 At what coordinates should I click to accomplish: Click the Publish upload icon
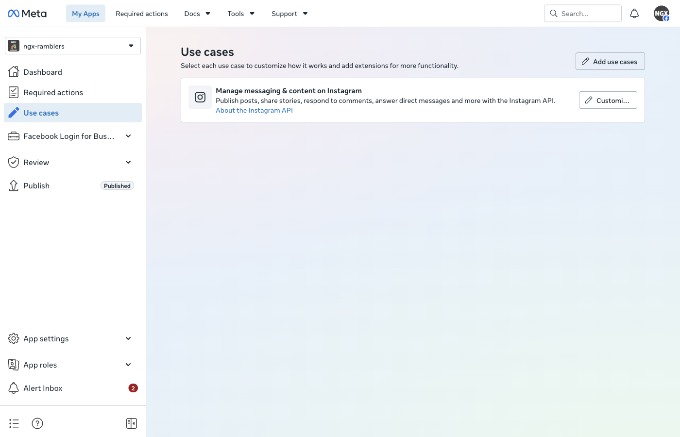[14, 185]
